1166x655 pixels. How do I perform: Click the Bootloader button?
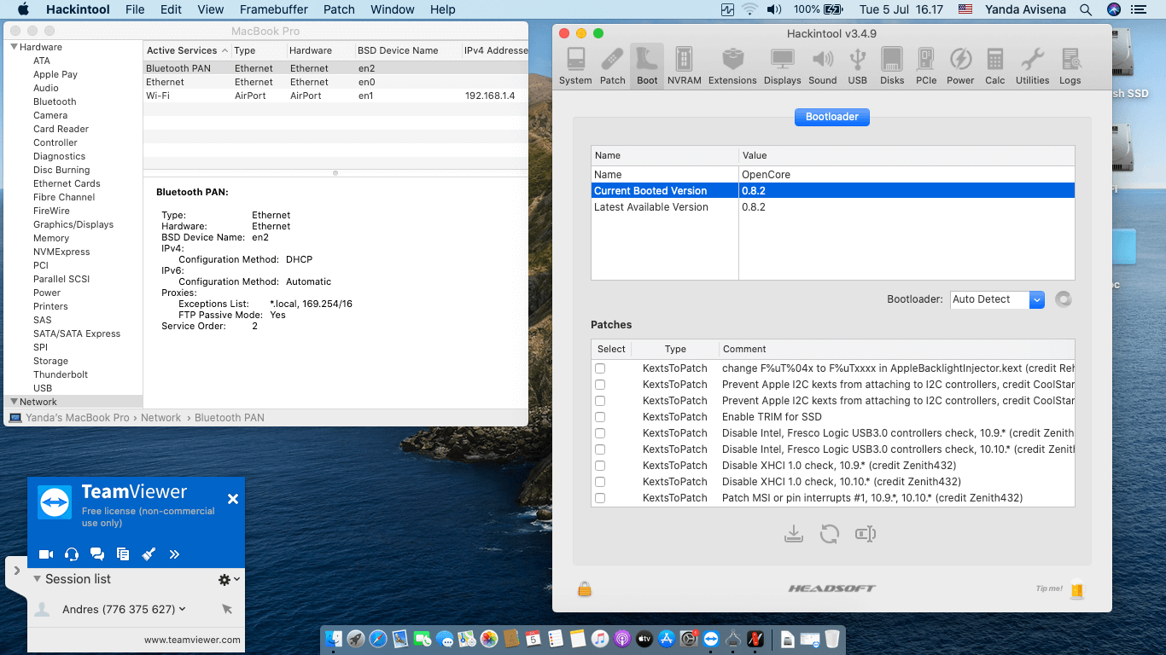[x=831, y=117]
